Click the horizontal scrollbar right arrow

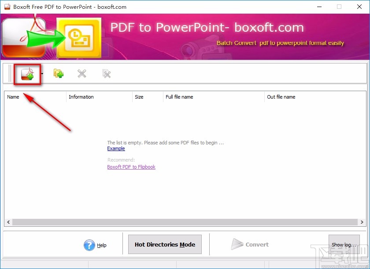click(362, 222)
